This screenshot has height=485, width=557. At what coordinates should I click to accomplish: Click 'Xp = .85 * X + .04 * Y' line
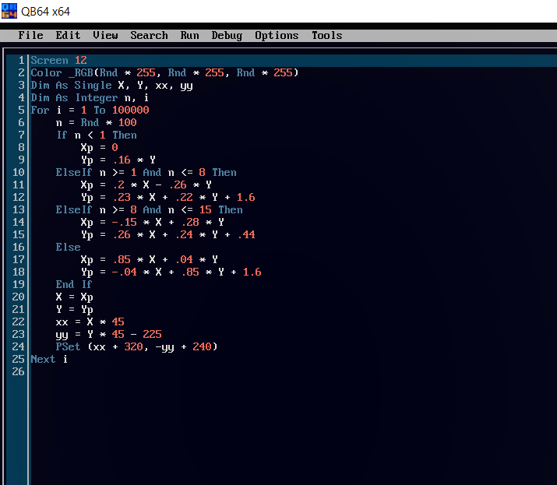tap(150, 259)
